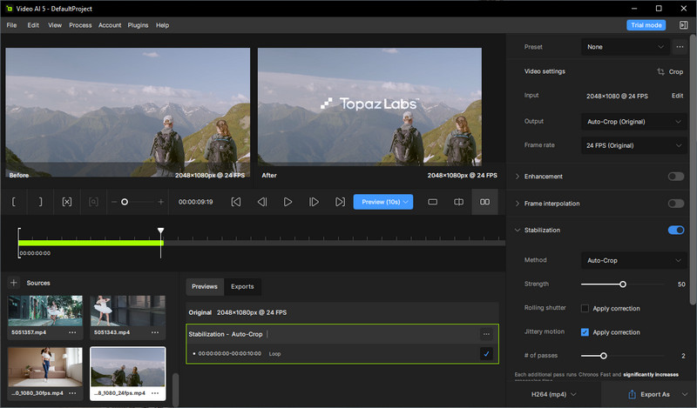Open the Plugins menu
The width and height of the screenshot is (697, 408).
point(138,25)
